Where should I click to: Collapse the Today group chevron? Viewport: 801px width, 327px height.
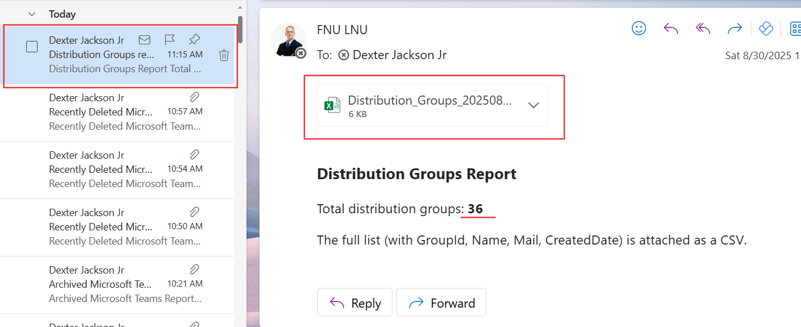(x=32, y=14)
